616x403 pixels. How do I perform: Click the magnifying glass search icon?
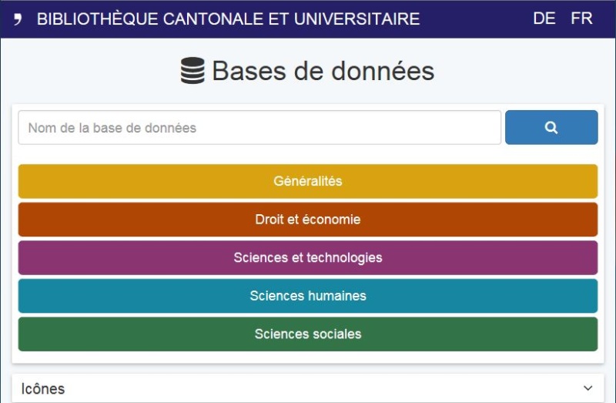551,128
